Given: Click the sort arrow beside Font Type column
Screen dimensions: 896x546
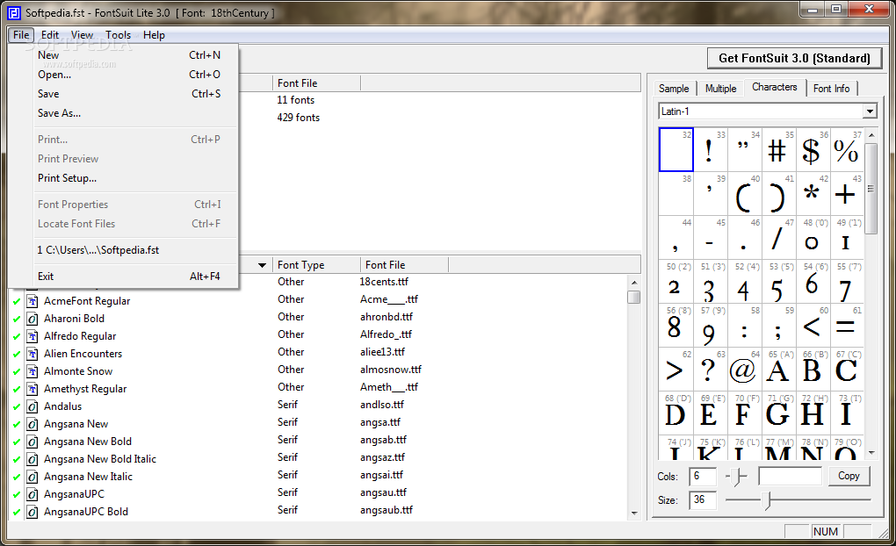Looking at the screenshot, I should pos(263,265).
